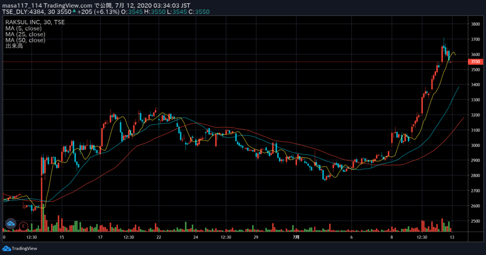Screen dimensions: 486x255
Task: Click the 24 date label on time axis
Action: pyautogui.click(x=196, y=237)
